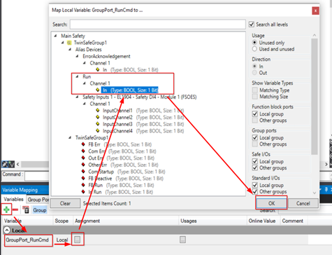Collapse the TwinSafeGroup1 top node
Image resolution: width=332 pixels, height=255 pixels.
63,43
